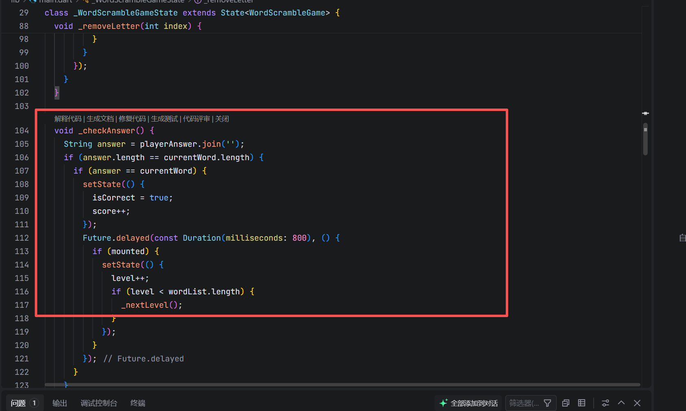686x411 pixels.
Task: Click the problems count badge 1
Action: [34, 403]
